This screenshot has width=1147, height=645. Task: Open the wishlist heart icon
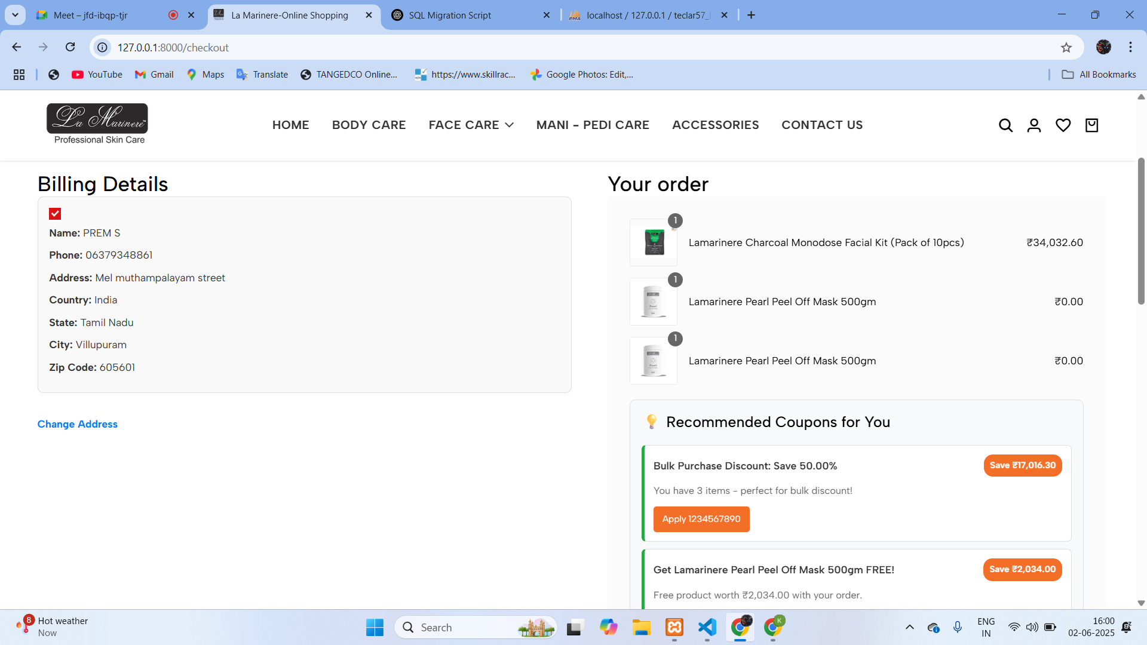coord(1063,125)
